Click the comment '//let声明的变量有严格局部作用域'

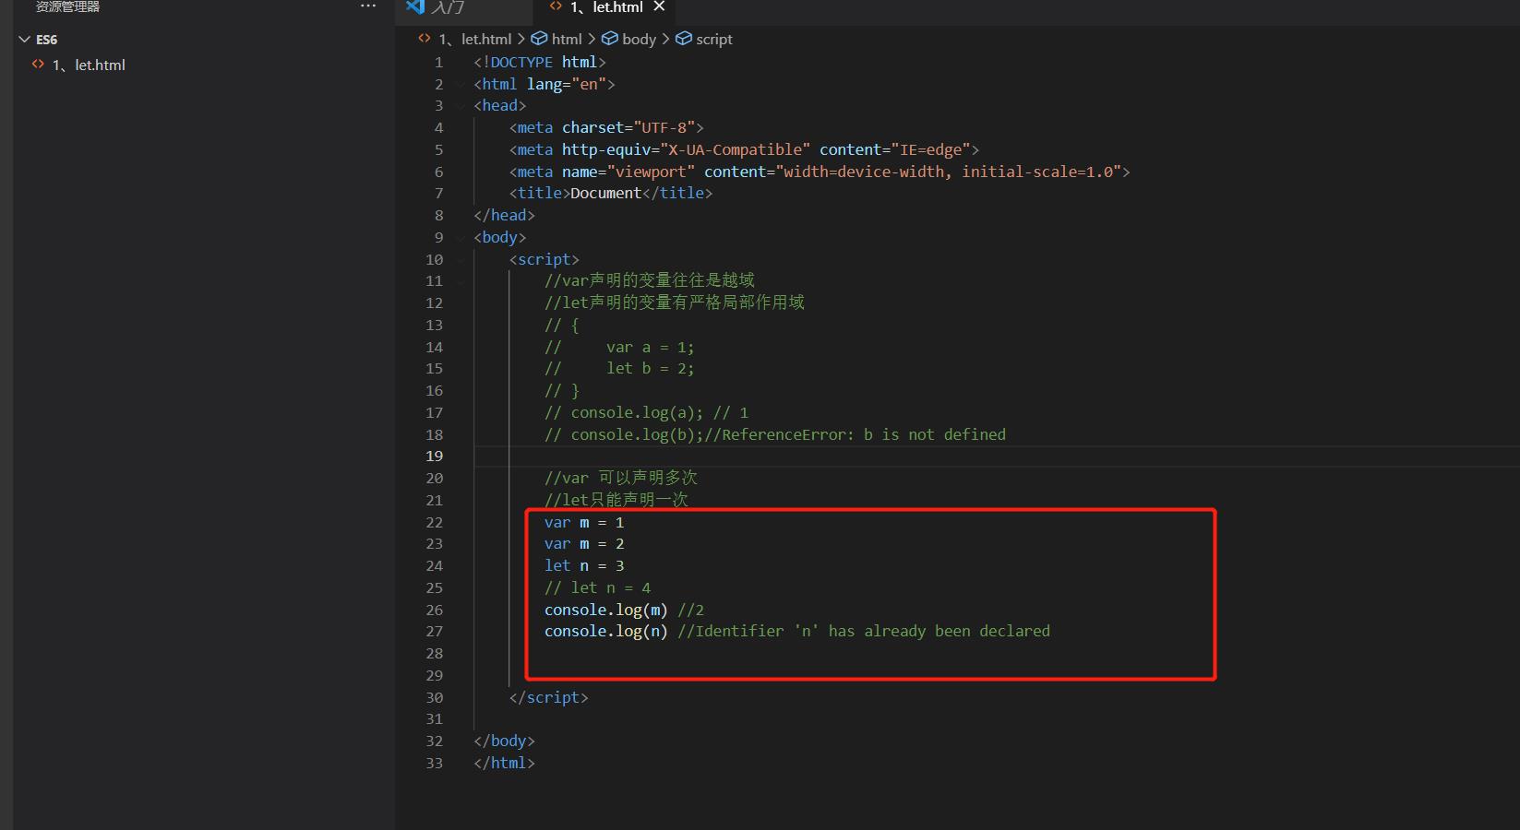click(x=675, y=302)
